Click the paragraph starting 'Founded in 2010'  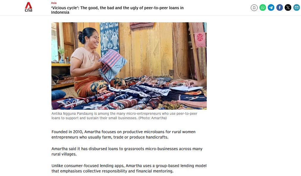point(123,134)
